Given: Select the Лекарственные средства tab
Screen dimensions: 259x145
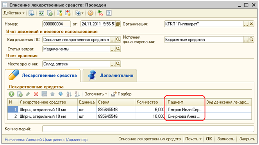Looking at the screenshot, I should [x=43, y=76].
